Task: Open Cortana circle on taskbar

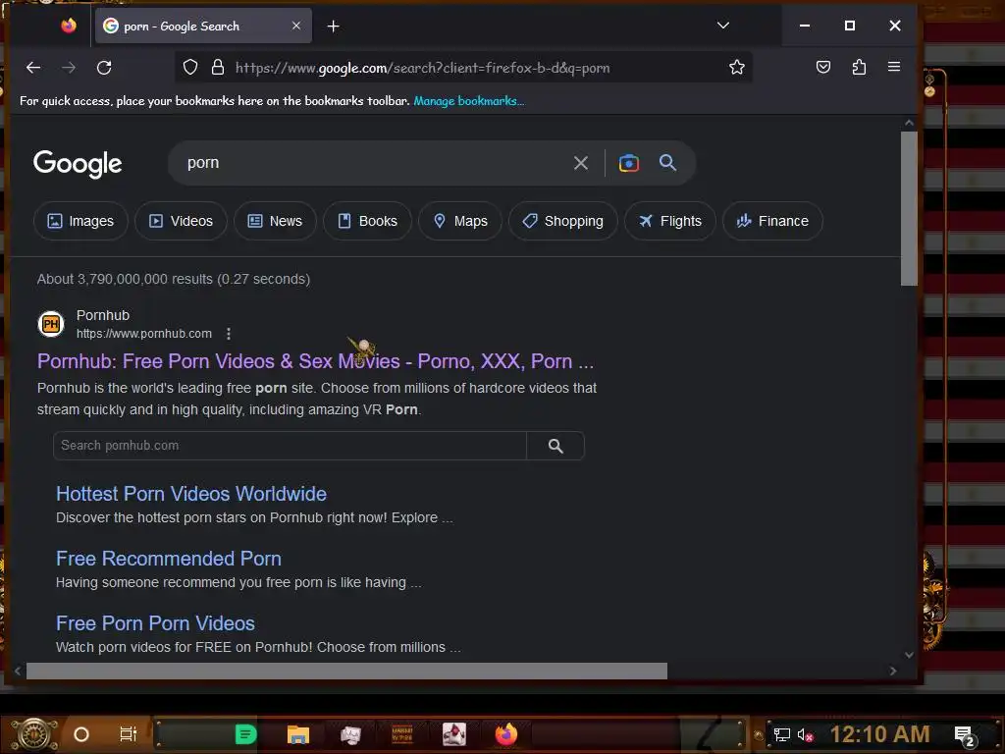Action: tap(81, 734)
